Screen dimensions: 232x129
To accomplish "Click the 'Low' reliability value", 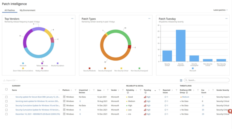I will click(x=130, y=110).
